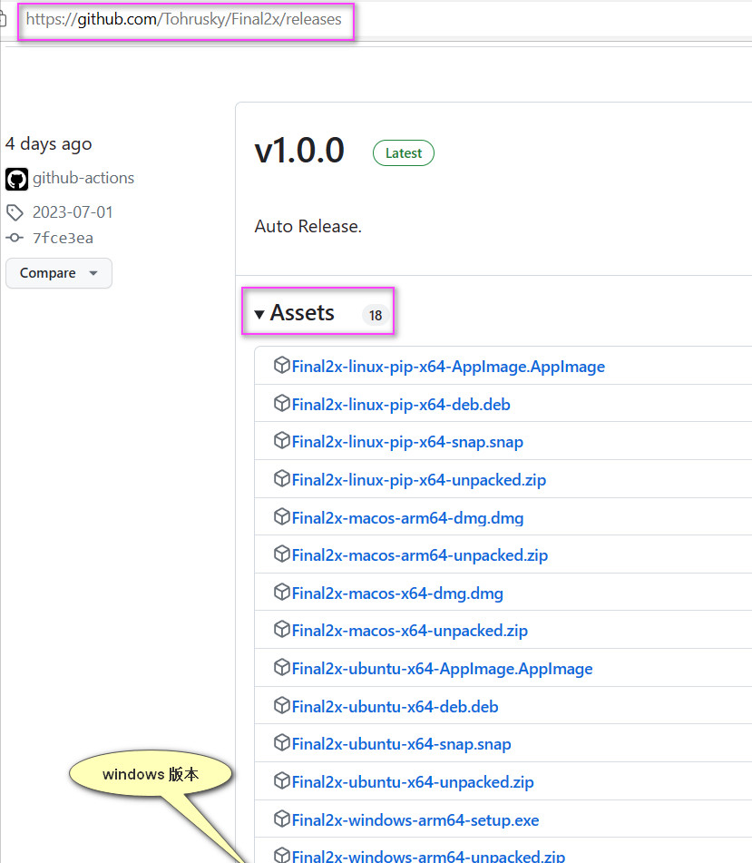Click the package icon beside Final2x-macos-arm64-dmg.dmg
This screenshot has height=863, width=752.
click(281, 516)
